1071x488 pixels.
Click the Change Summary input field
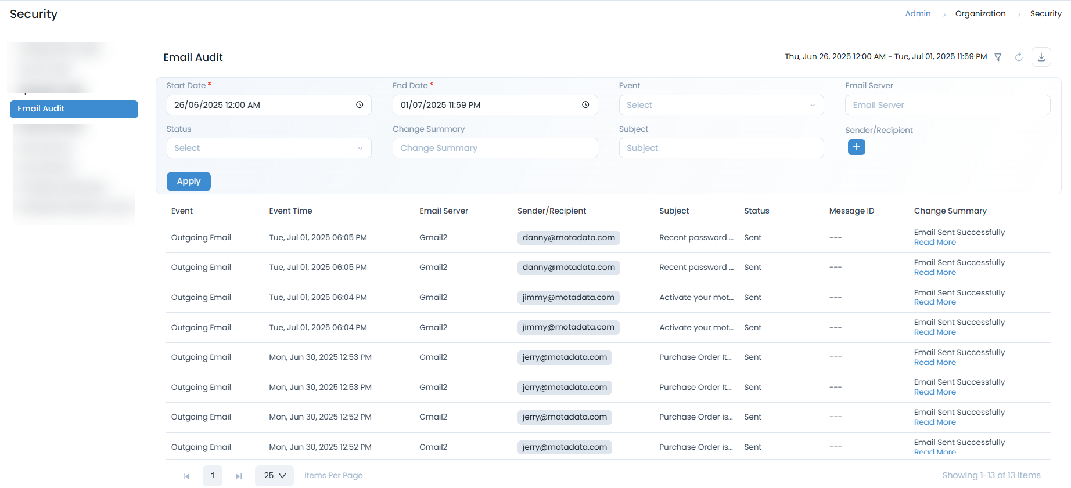[x=495, y=148]
